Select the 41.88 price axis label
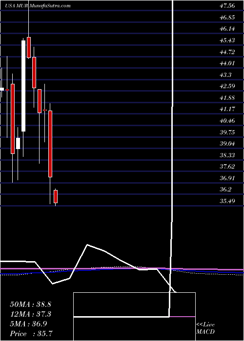The width and height of the screenshot is (244, 341). tap(227, 98)
